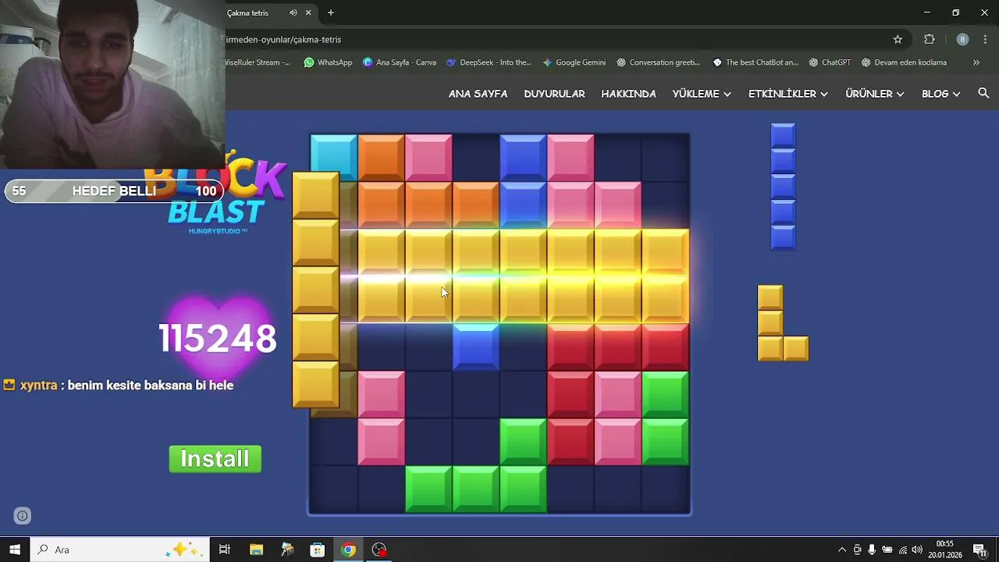Expand the BLOG dropdown menu
The height and width of the screenshot is (562, 999).
point(941,94)
